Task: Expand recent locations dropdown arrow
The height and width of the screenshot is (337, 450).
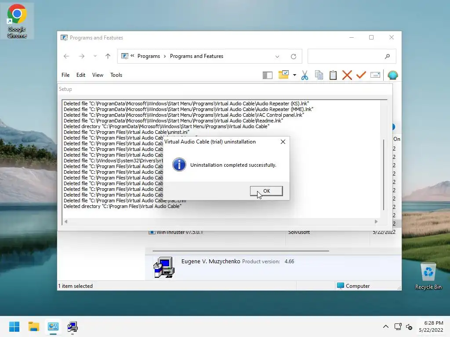Action: click(x=95, y=56)
